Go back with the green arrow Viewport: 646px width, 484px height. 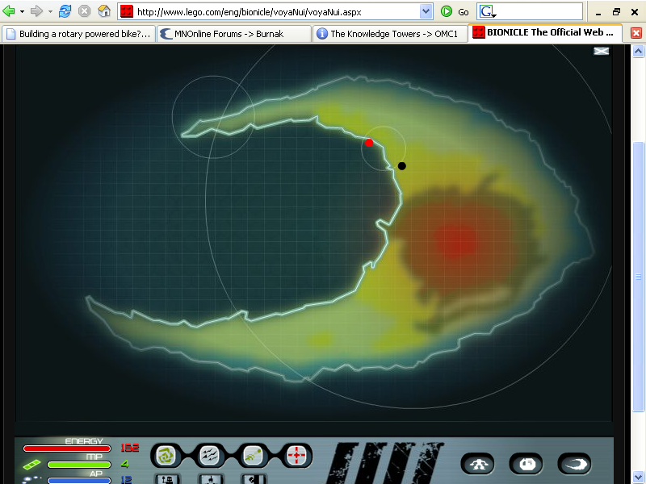click(8, 11)
